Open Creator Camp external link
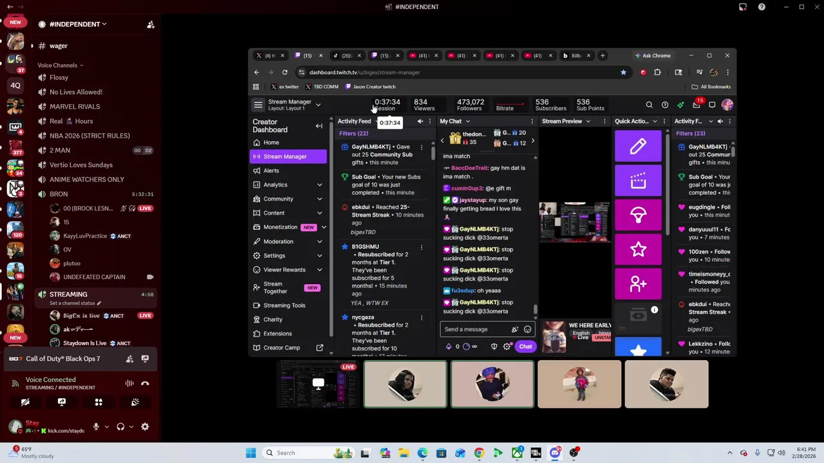The height and width of the screenshot is (463, 824). [319, 348]
